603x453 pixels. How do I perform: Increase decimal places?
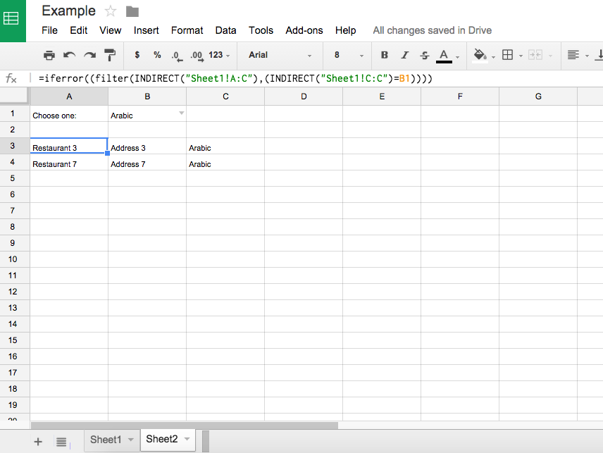[197, 56]
